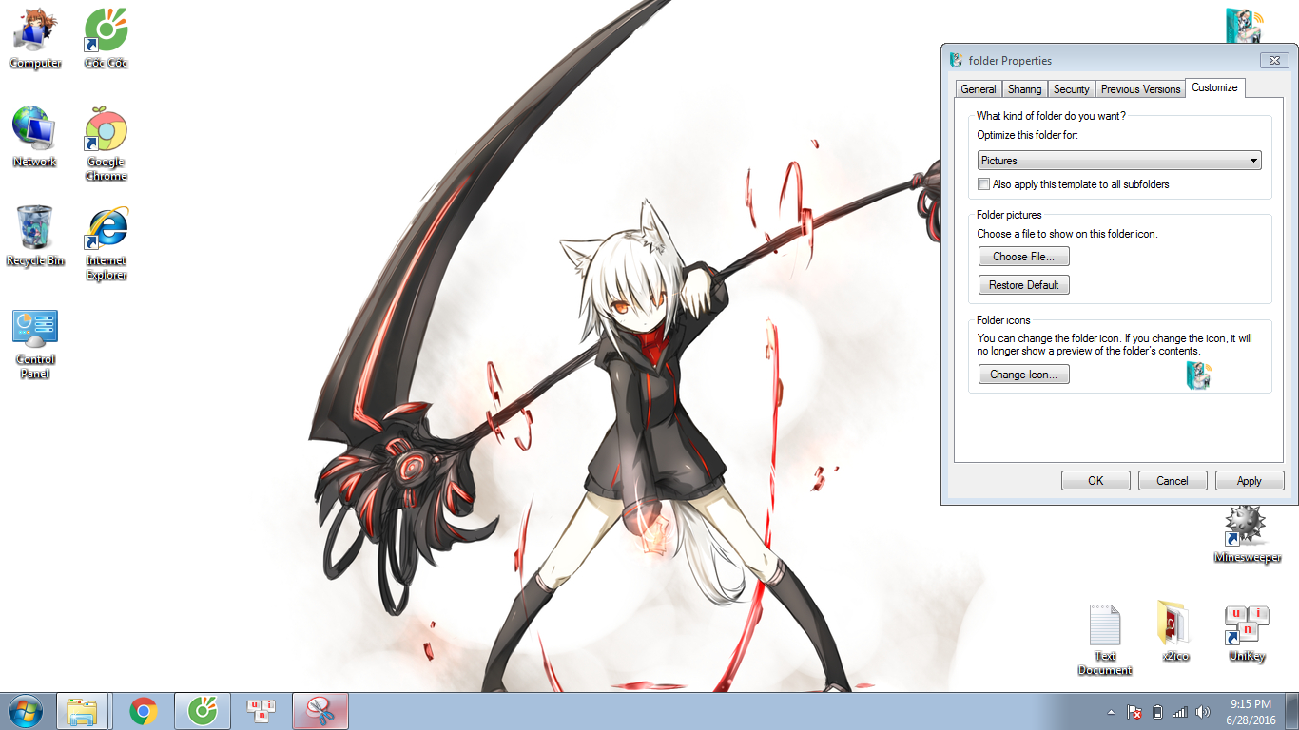Select the x2ico folder on desktop
This screenshot has width=1299, height=730.
1175,631
